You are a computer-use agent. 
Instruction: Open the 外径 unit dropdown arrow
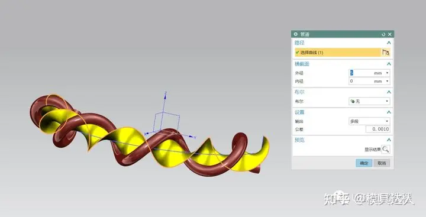pyautogui.click(x=387, y=73)
